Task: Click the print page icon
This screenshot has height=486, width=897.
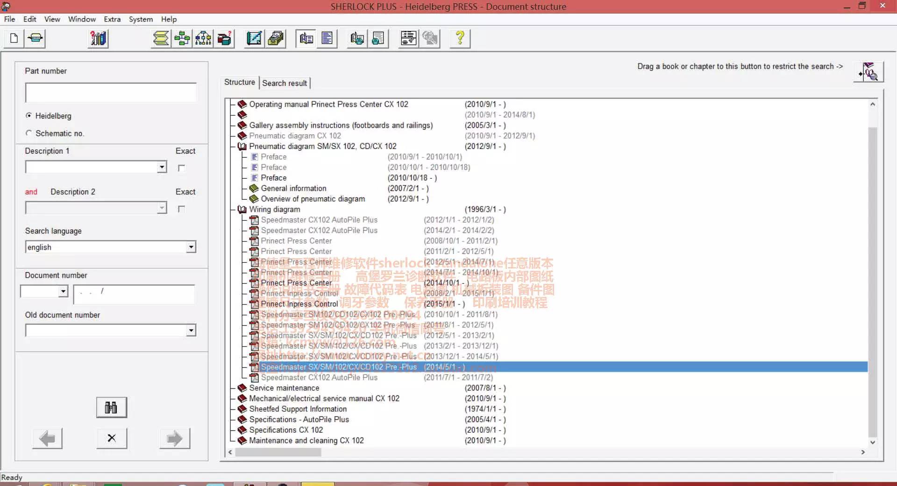Action: [378, 38]
